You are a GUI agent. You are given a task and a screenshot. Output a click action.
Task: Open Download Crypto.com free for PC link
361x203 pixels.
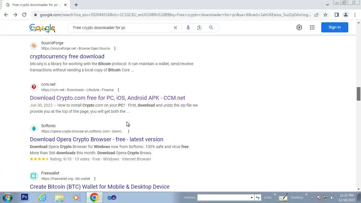coord(107,98)
